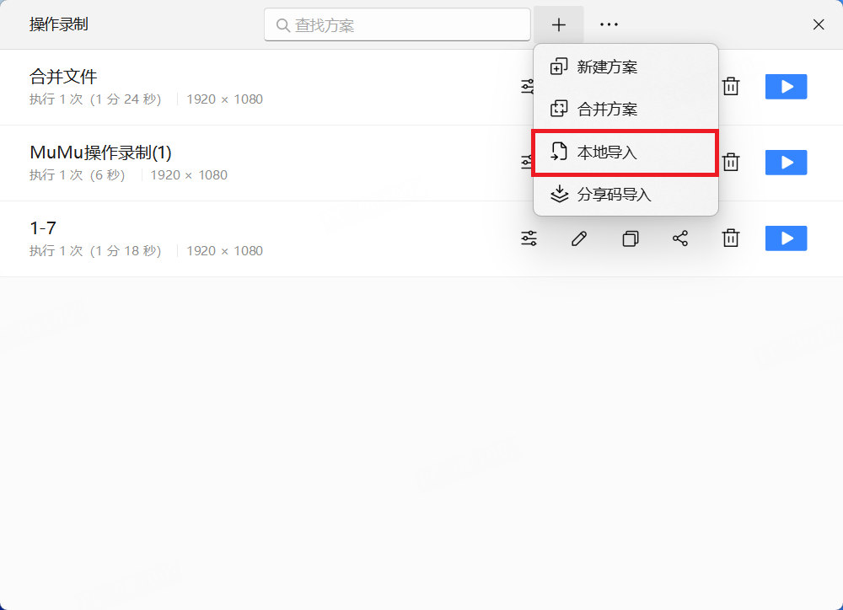843x610 pixels.
Task: Duplicate the 1-7 recording with copy icon
Action: coord(630,238)
